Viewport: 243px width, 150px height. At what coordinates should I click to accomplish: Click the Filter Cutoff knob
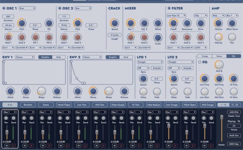click(x=174, y=23)
